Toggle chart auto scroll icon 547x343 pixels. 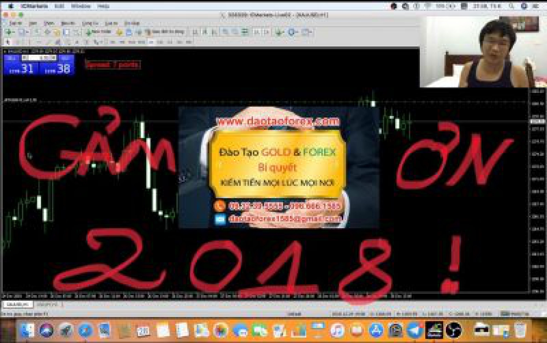[257, 32]
